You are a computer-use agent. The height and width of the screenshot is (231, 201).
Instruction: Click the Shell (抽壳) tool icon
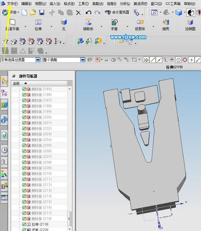[x=166, y=23]
